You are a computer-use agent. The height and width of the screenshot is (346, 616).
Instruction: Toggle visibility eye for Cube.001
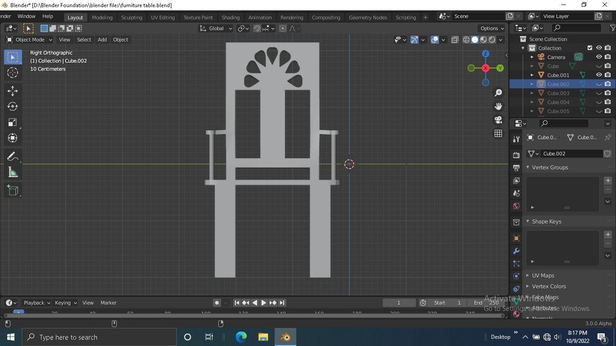pyautogui.click(x=599, y=75)
